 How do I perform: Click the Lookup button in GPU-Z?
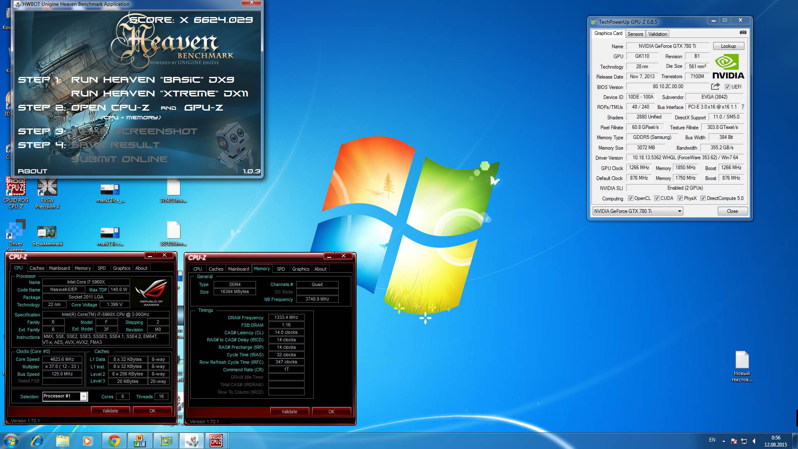click(728, 46)
